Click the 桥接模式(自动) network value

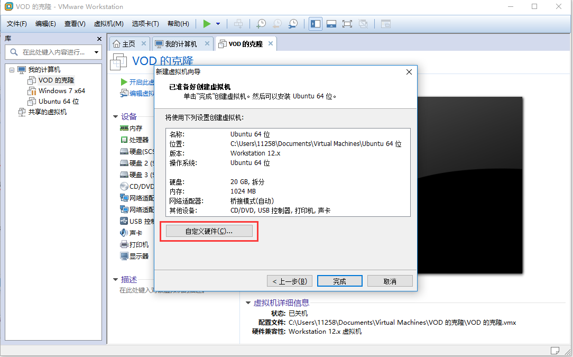tap(252, 201)
